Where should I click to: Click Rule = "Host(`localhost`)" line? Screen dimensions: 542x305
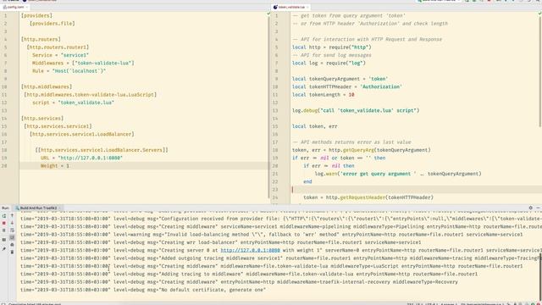[x=69, y=71]
